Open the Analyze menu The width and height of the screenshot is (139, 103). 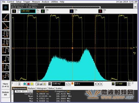point(45,2)
